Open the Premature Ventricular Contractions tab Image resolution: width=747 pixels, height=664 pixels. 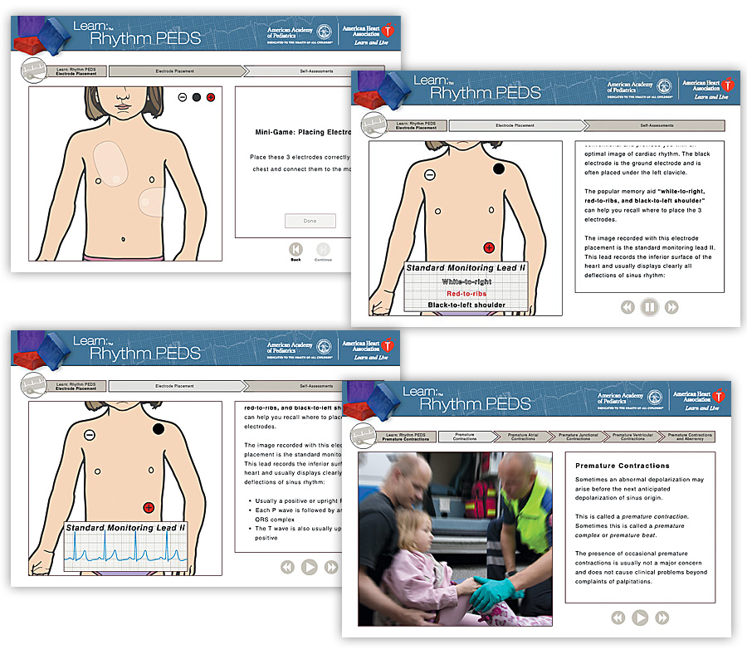(632, 437)
